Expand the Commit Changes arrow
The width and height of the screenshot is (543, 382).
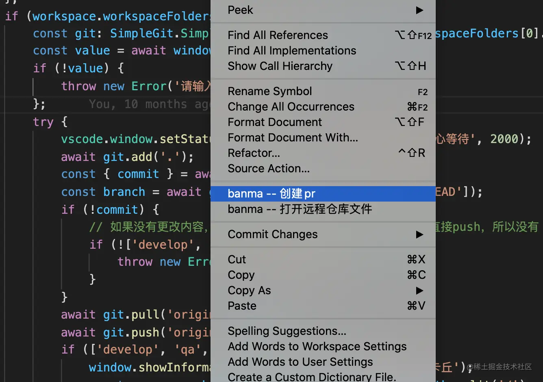[420, 234]
